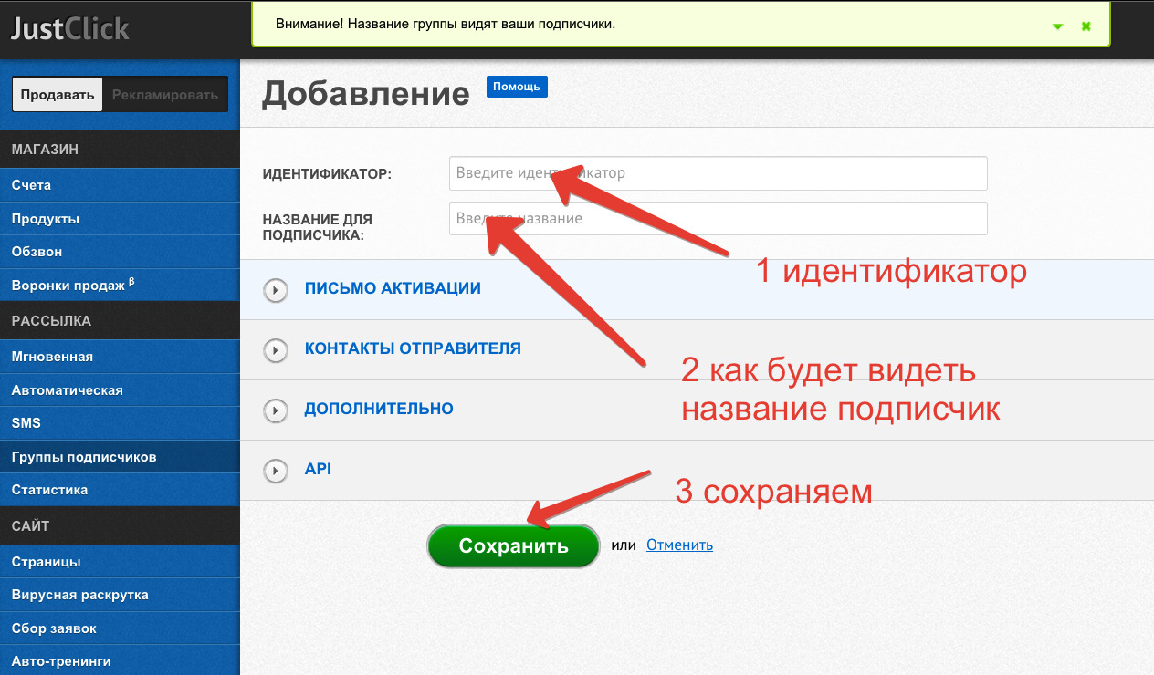Open Воронки продаж in the sidebar
Screen dimensions: 1154x675
click(120, 285)
